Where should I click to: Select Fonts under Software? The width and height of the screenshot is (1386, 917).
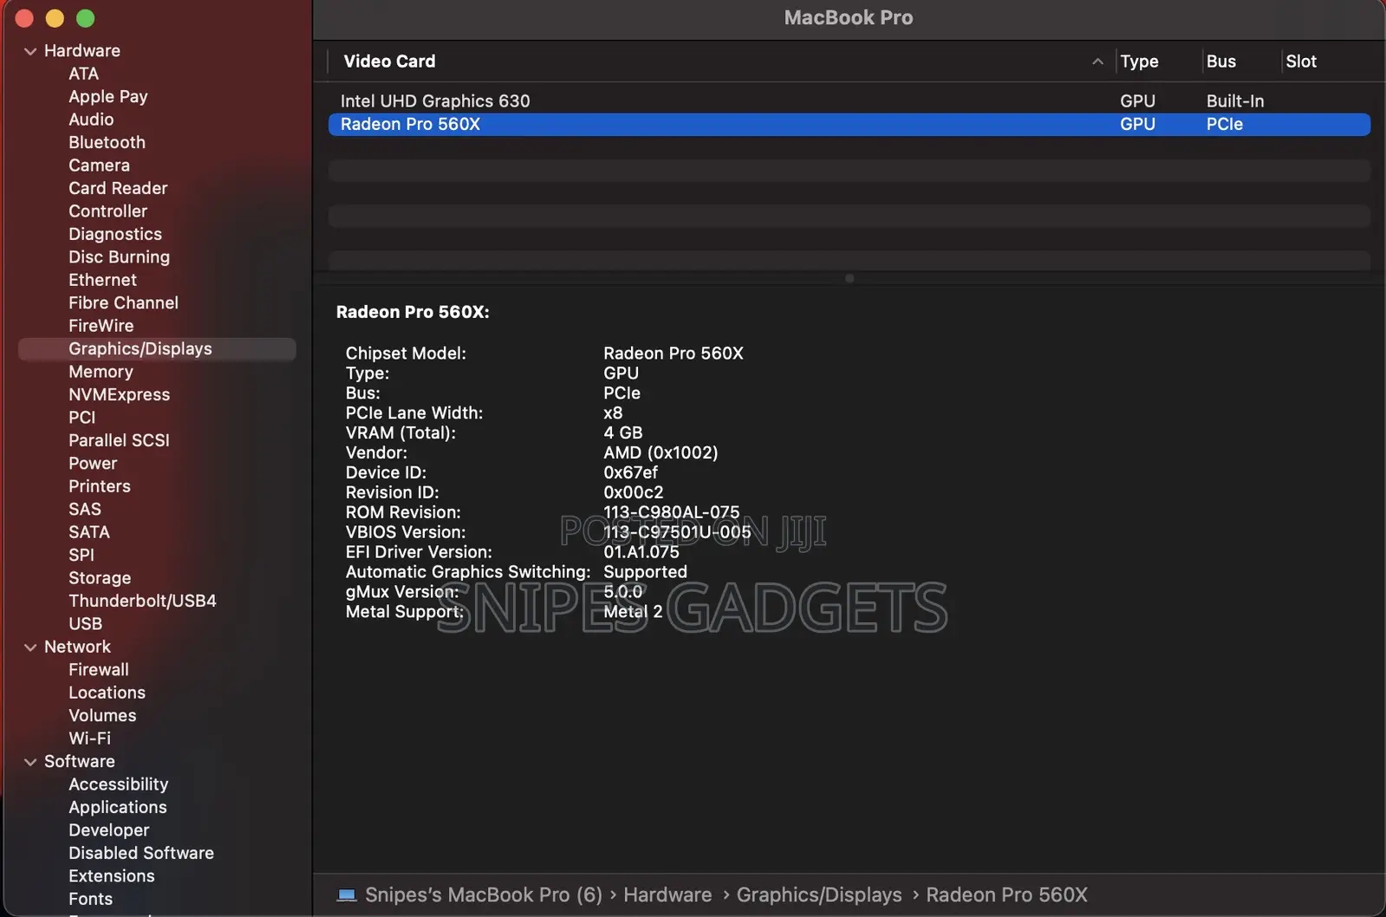click(90, 899)
